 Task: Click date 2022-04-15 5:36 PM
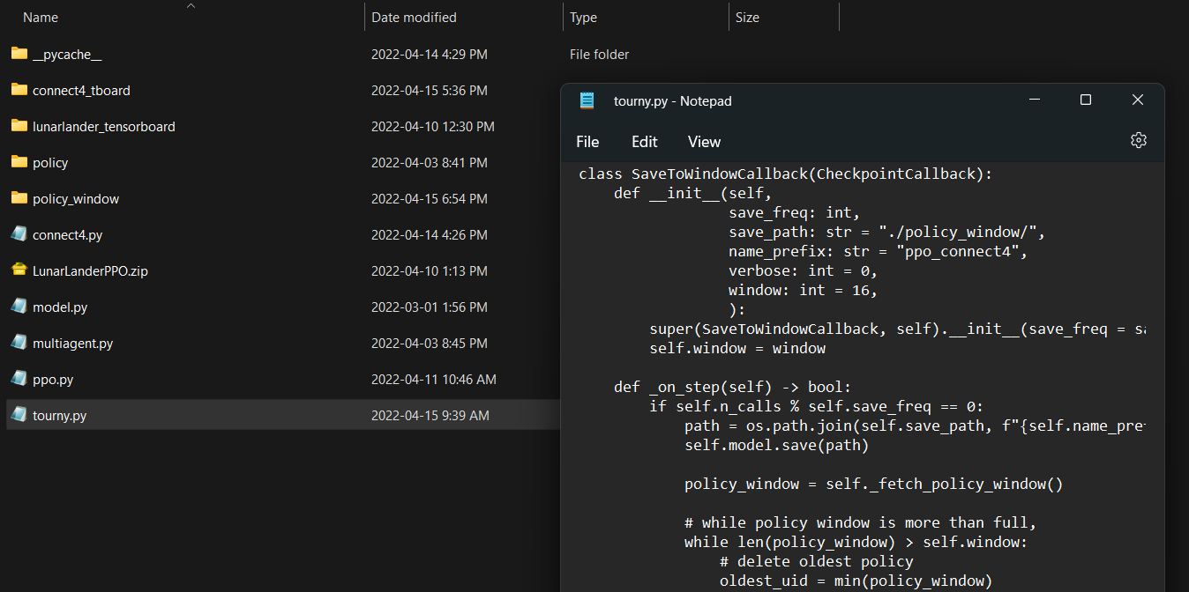(429, 91)
